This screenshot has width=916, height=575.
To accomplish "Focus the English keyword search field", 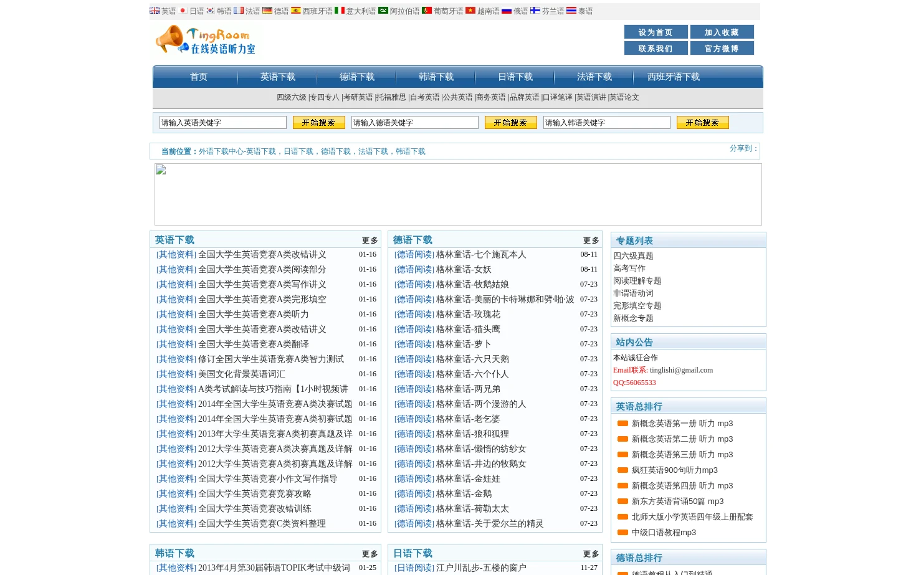I will 223,123.
